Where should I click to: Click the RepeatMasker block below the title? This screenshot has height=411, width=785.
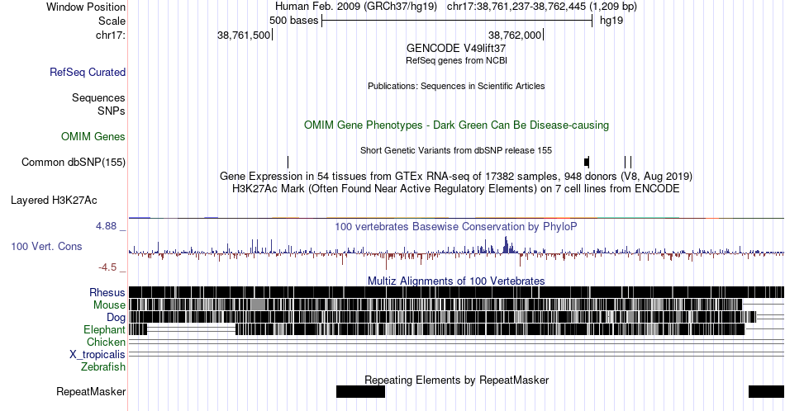pyautogui.click(x=360, y=391)
